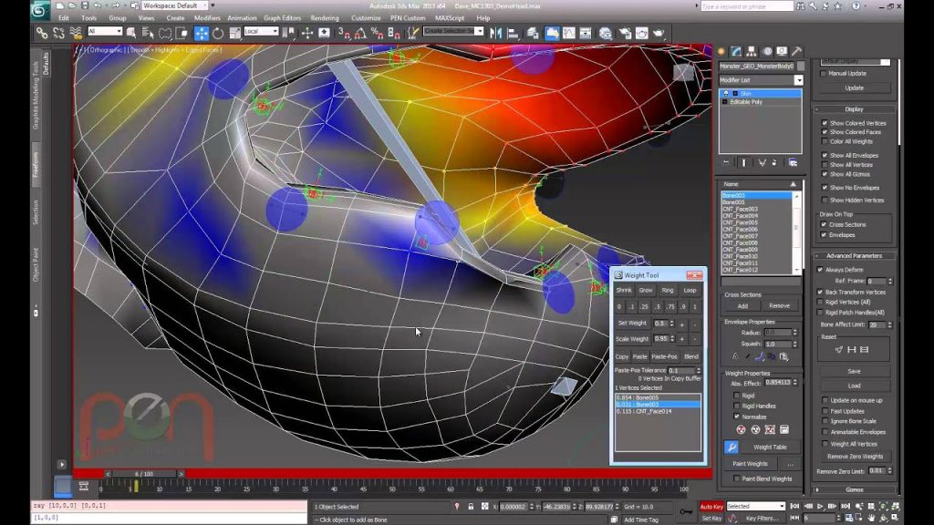The height and width of the screenshot is (525, 934).
Task: Click the Save button under Reset
Action: click(852, 371)
